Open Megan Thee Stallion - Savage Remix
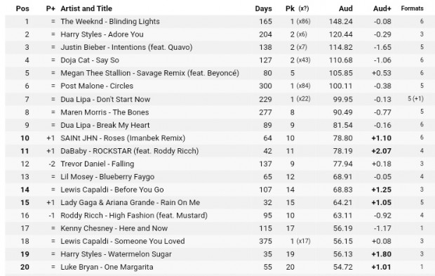Image resolution: width=435 pixels, height=276 pixels. click(150, 73)
